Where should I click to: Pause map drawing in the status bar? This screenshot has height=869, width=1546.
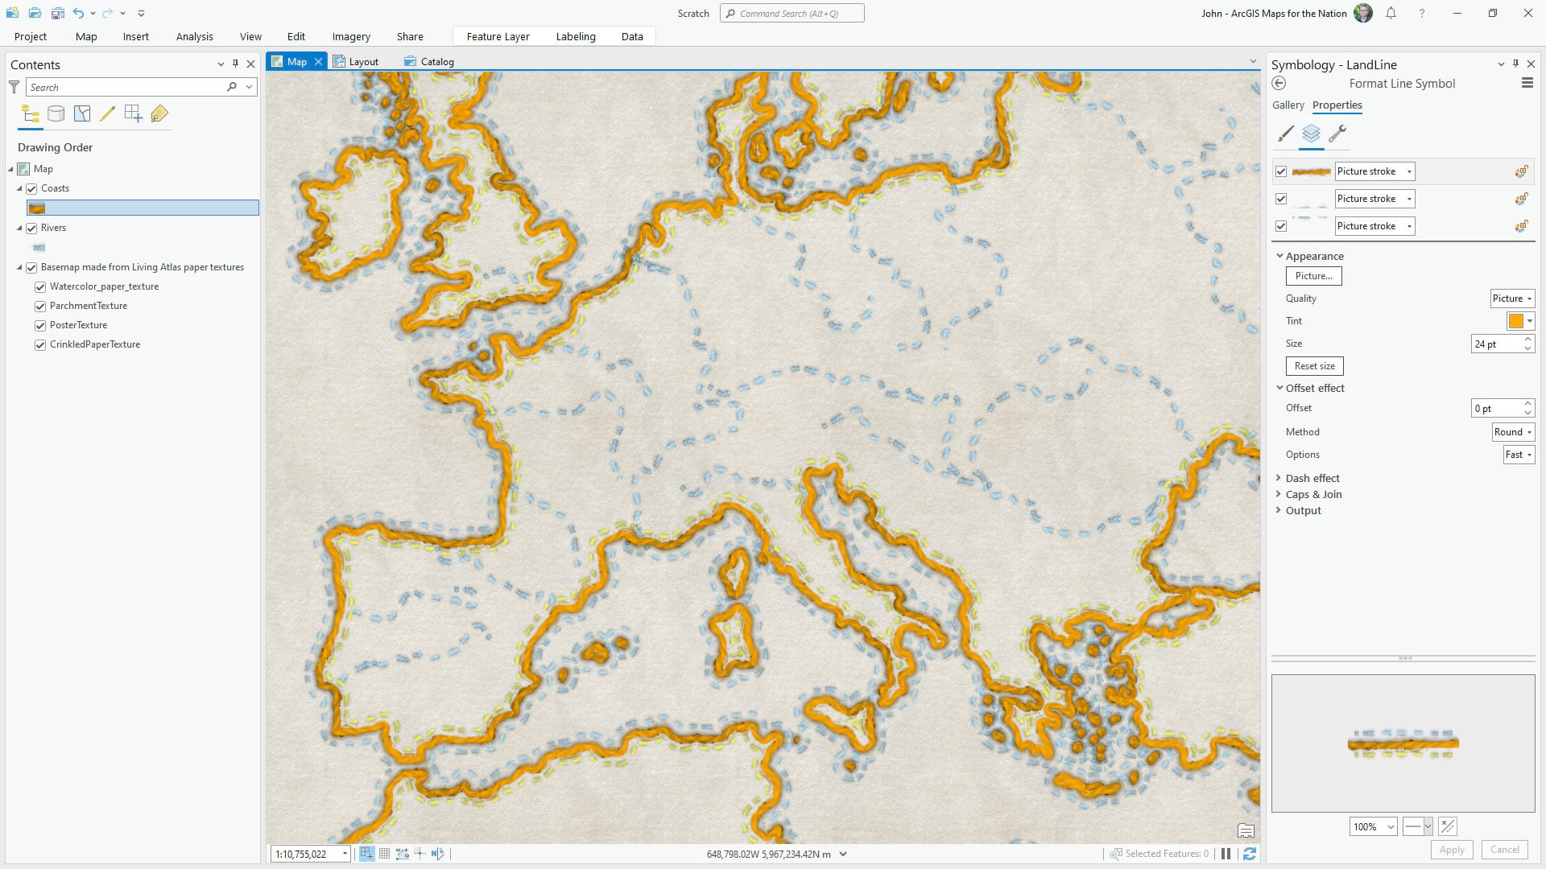pyautogui.click(x=1226, y=854)
